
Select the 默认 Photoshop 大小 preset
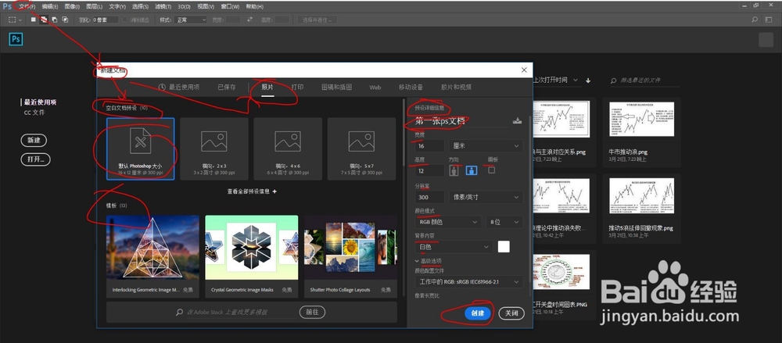[x=140, y=148]
